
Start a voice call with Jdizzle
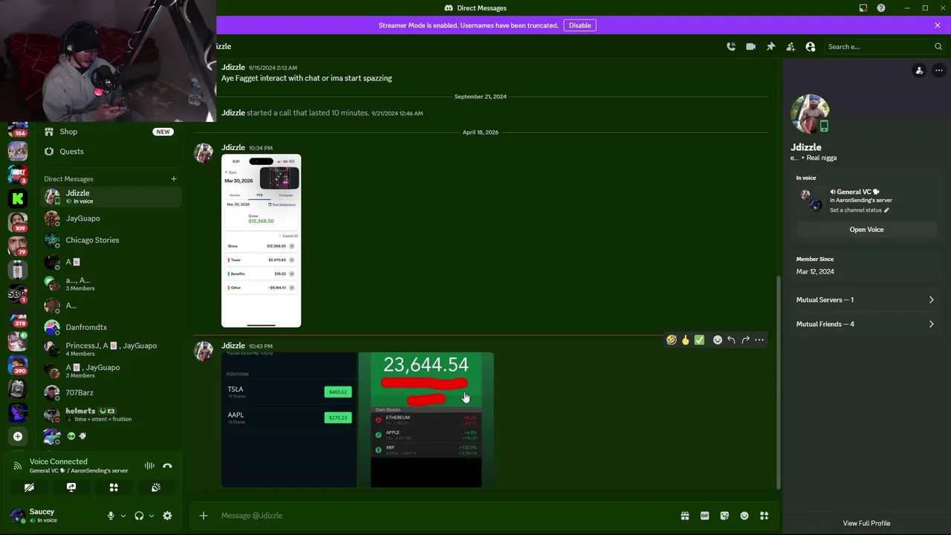coord(731,46)
